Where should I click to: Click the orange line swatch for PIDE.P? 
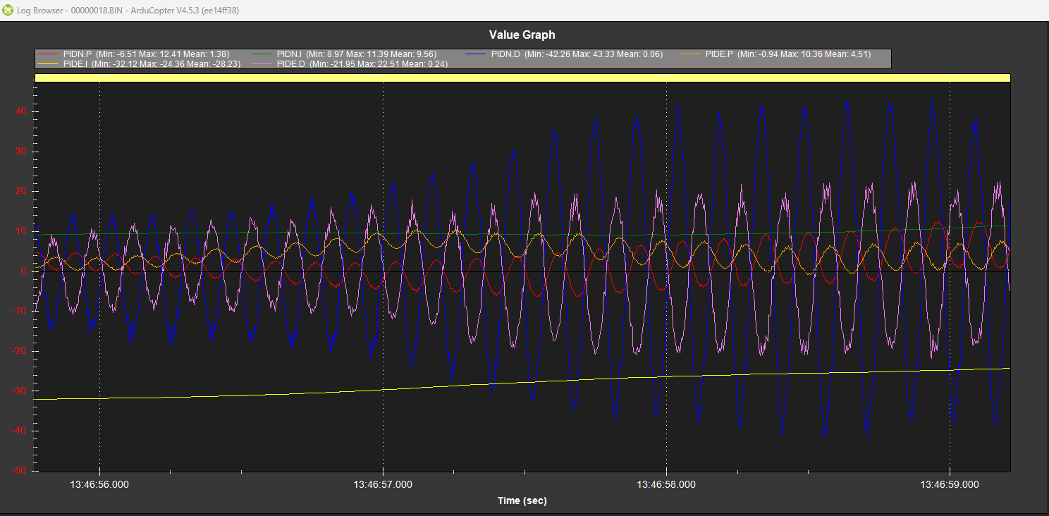[x=690, y=54]
